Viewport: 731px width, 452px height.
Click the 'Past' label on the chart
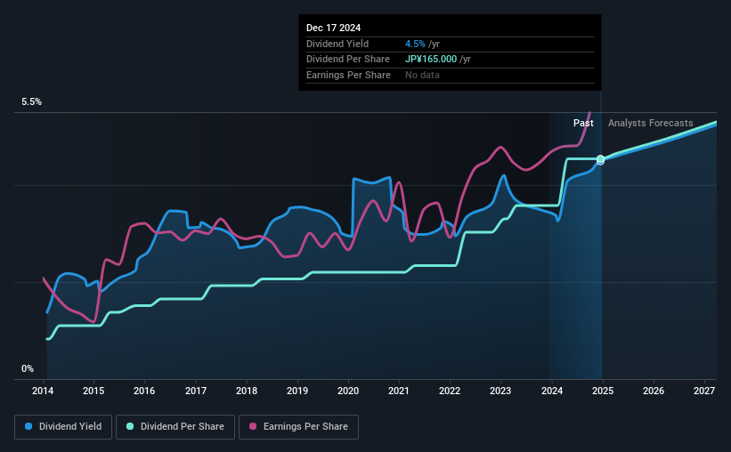(x=583, y=123)
